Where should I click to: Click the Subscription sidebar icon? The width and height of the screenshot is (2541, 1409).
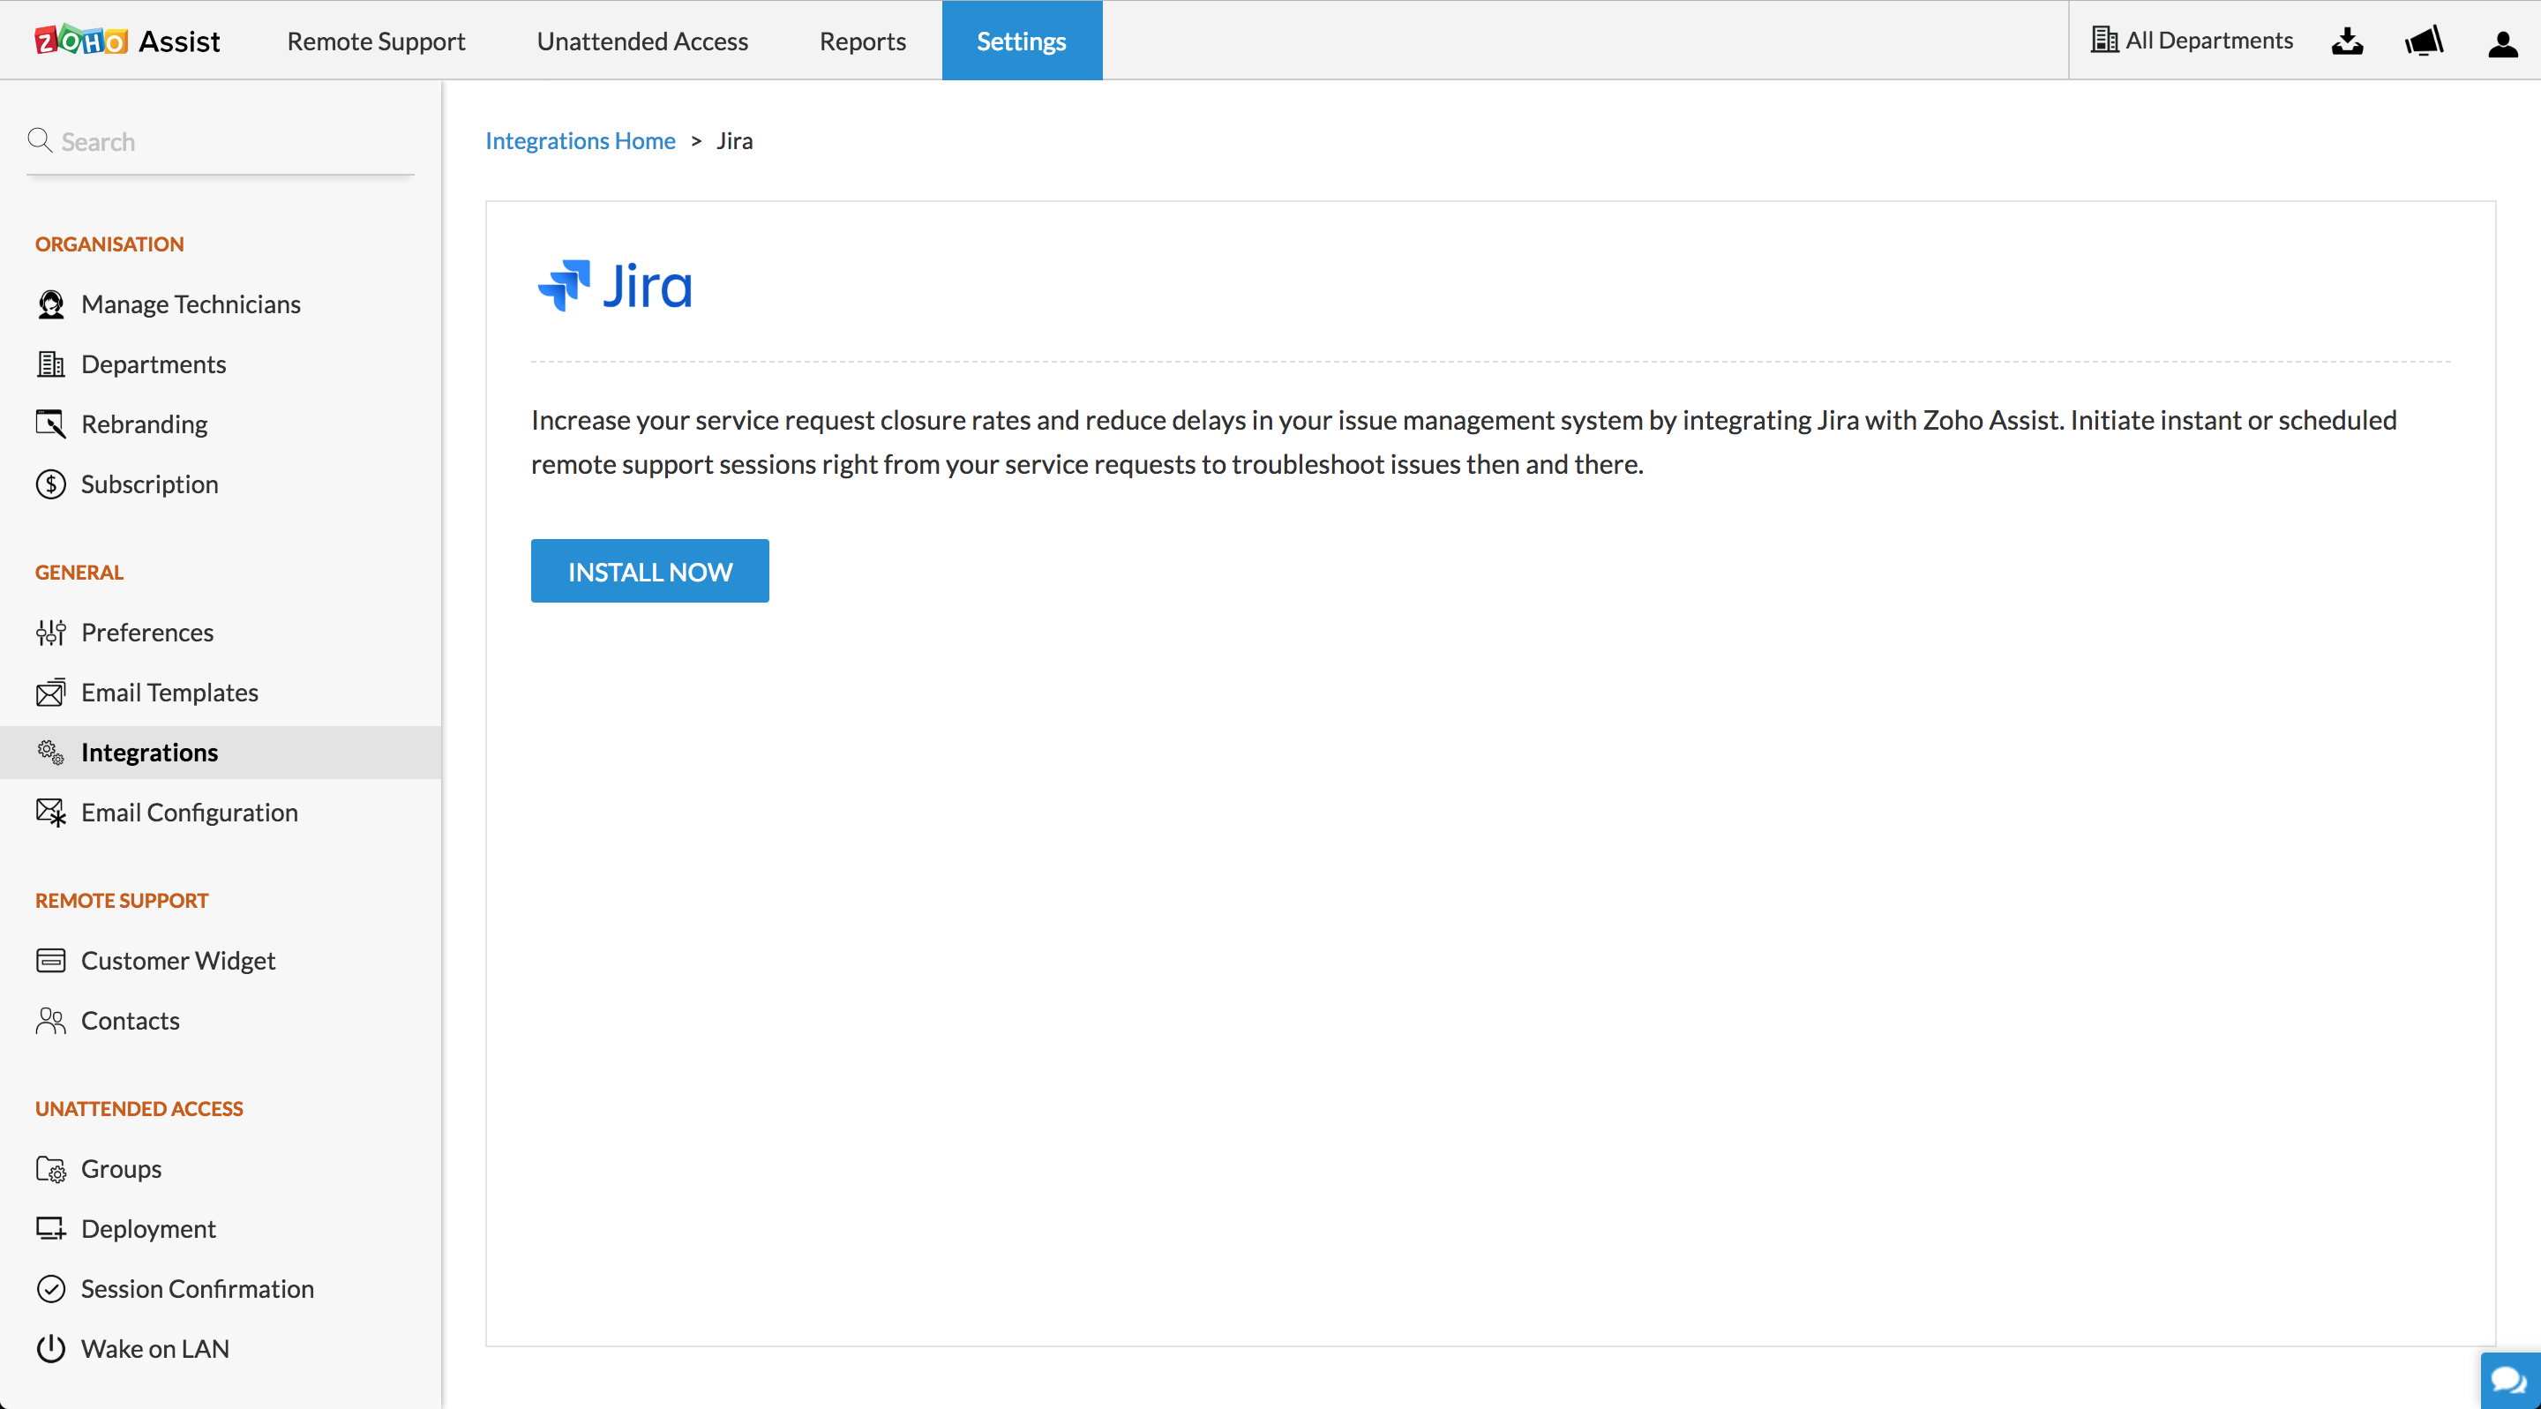point(49,483)
